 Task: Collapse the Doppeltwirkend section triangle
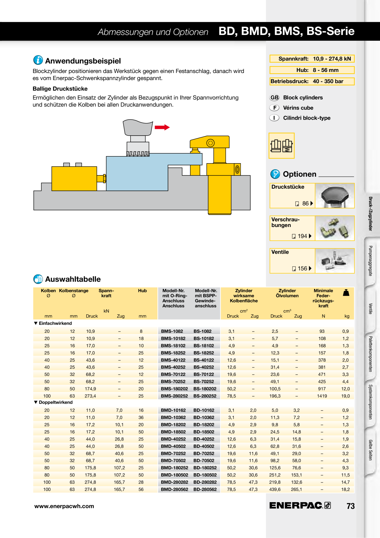tap(36, 402)
